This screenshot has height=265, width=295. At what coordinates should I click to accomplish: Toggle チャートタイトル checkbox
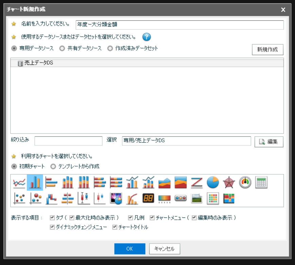(115, 227)
